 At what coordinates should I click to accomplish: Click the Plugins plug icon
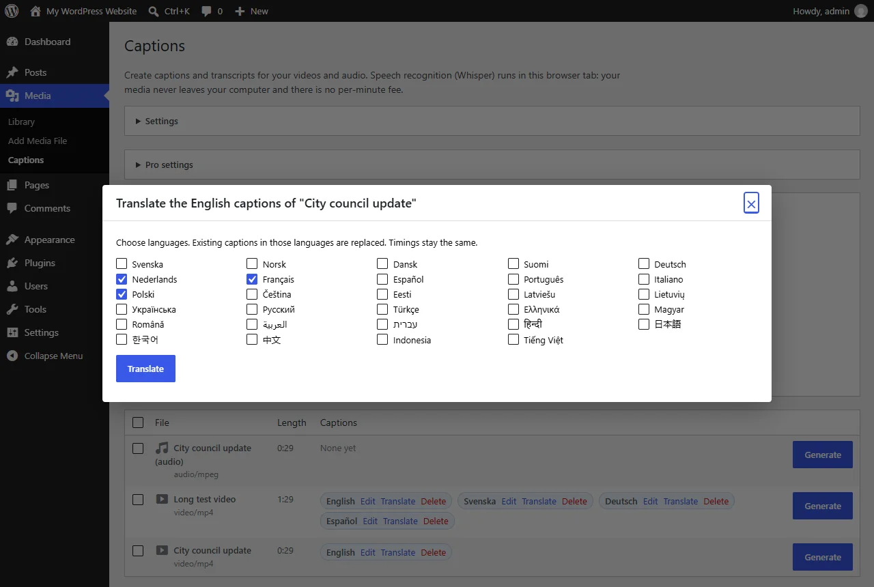(12, 263)
